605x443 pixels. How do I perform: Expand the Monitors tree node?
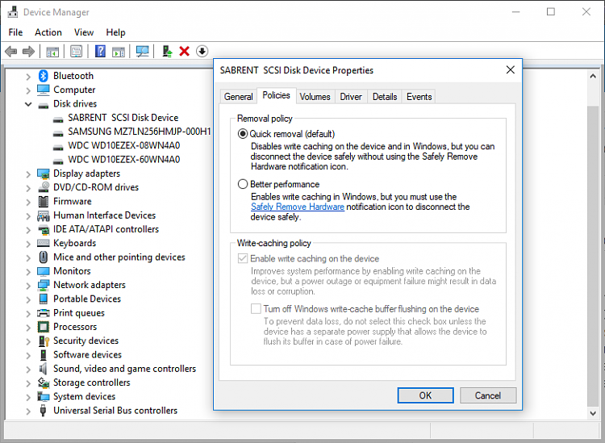(x=28, y=272)
